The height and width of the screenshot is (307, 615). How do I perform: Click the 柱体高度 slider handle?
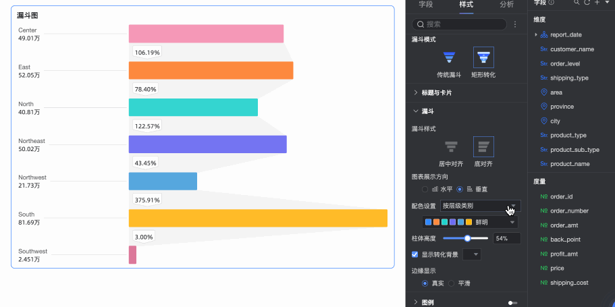pos(467,238)
